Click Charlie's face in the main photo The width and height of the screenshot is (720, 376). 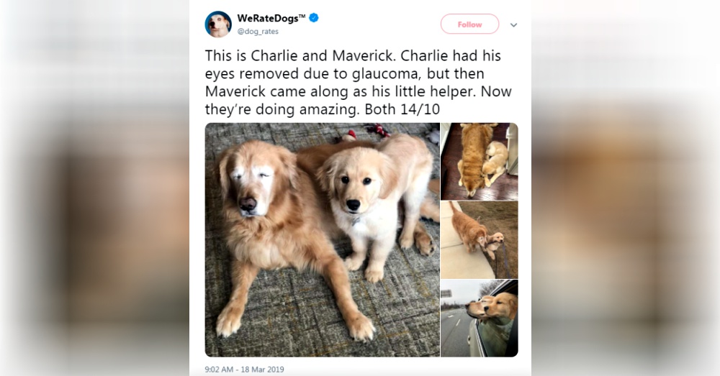coord(253,183)
